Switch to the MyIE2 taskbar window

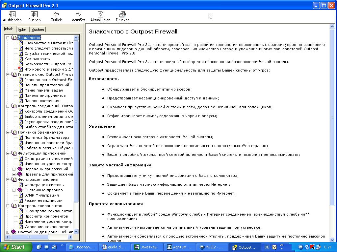coord(212,247)
